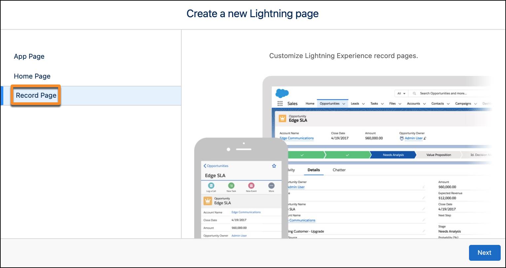Click the Needs Analysis stage on the path

[x=393, y=155]
